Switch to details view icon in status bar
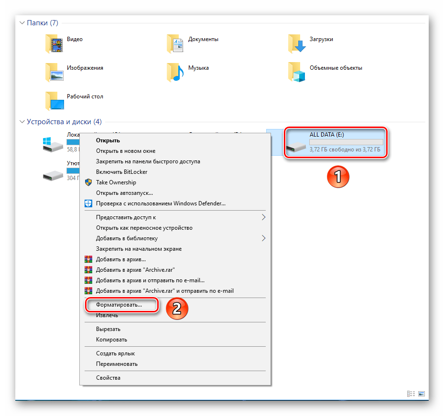 coord(411,394)
